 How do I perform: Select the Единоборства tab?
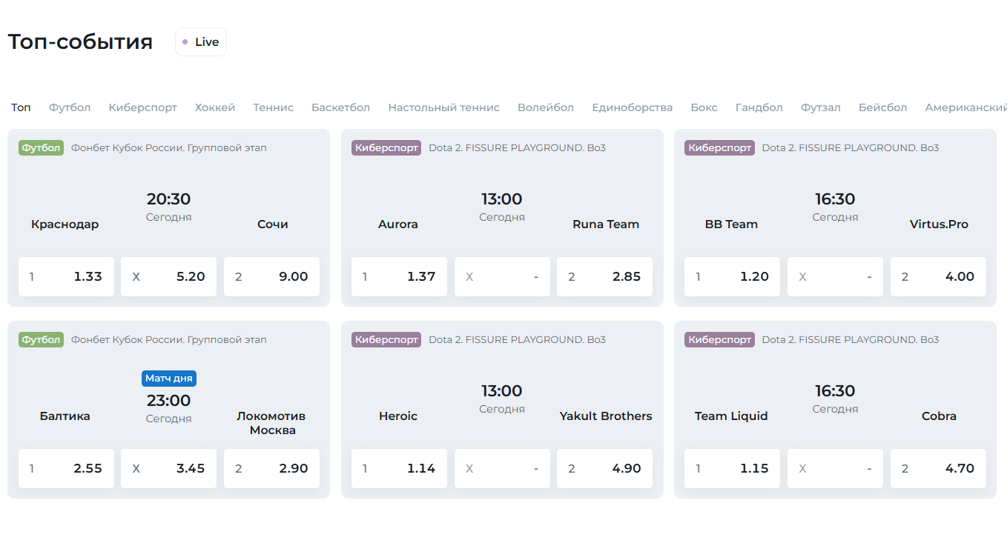click(632, 107)
